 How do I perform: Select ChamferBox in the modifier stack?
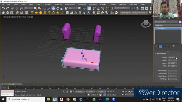(x=168, y=29)
